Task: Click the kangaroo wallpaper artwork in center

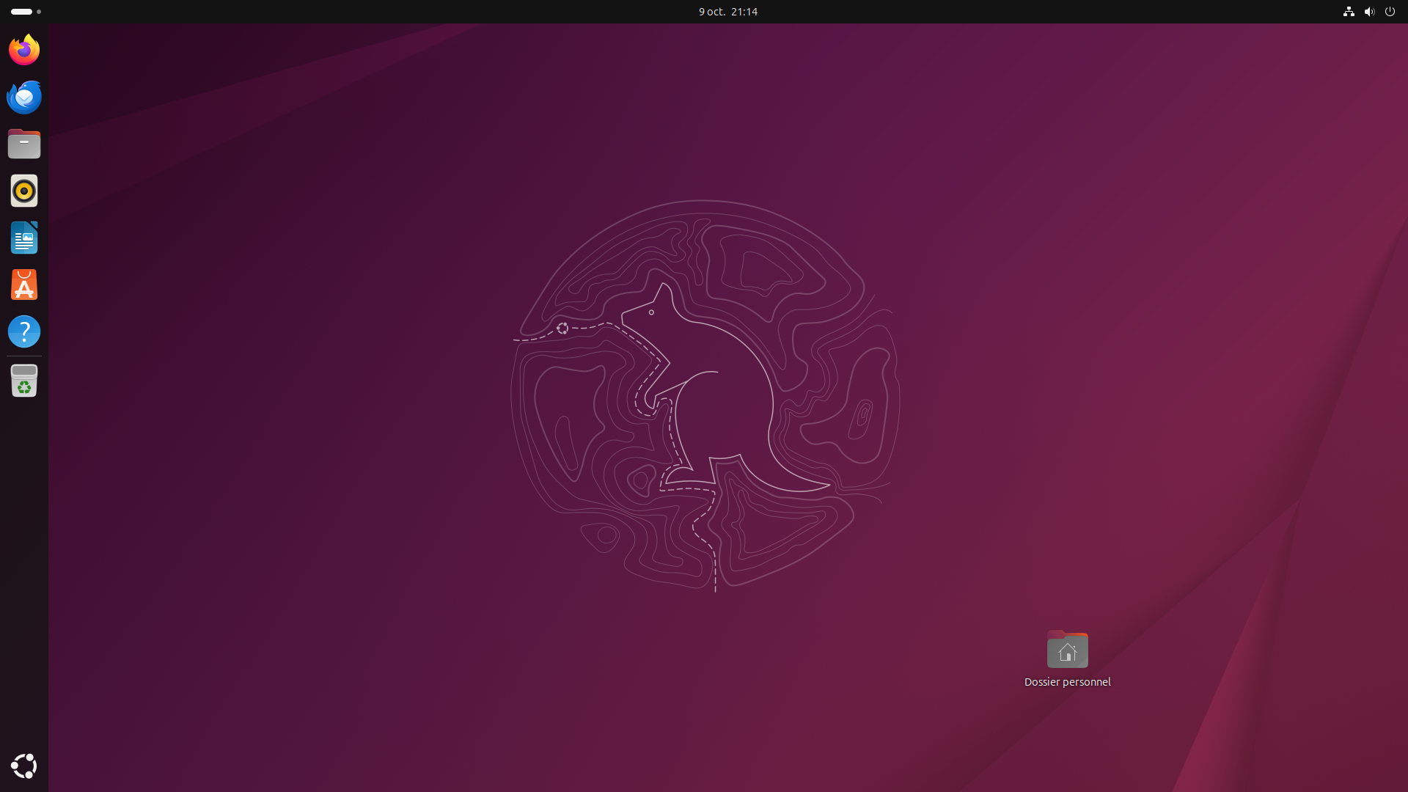Action: [x=704, y=396]
